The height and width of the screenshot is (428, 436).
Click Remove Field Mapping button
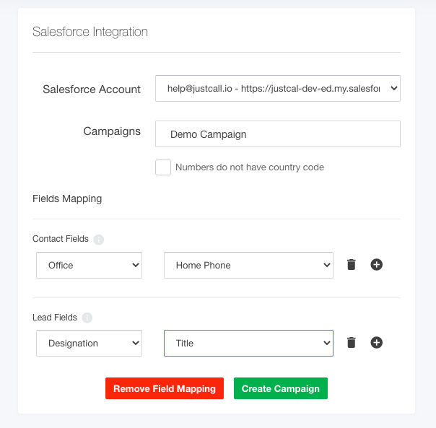tap(165, 388)
